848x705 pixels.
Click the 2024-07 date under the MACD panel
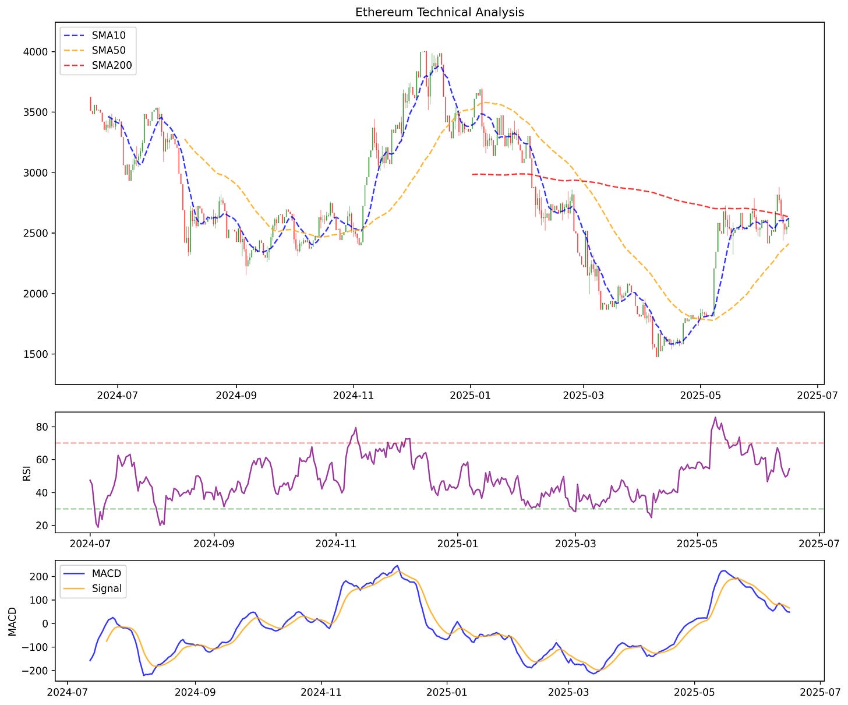(68, 692)
